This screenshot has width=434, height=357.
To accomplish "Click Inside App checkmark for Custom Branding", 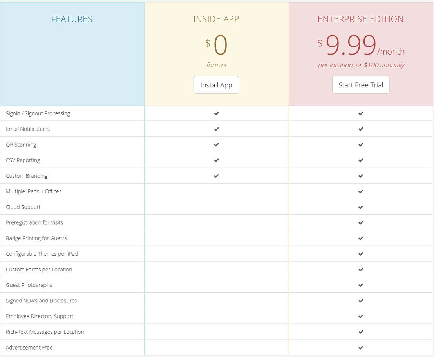I will (x=217, y=176).
